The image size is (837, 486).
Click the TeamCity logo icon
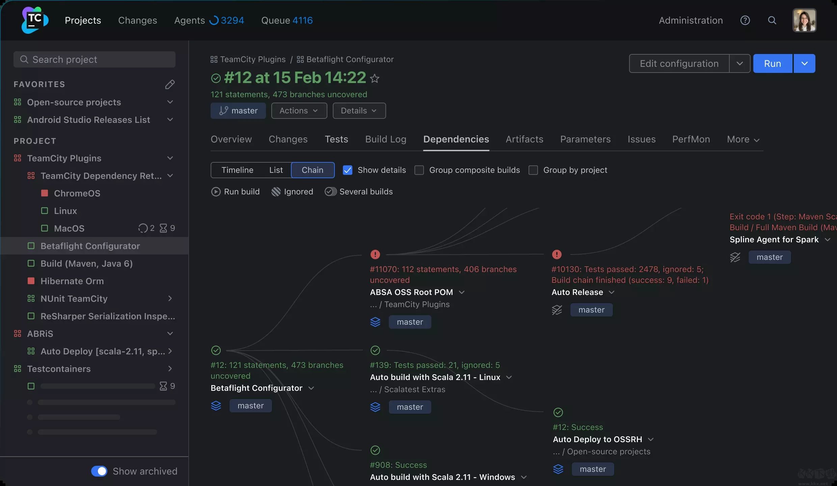click(x=35, y=20)
